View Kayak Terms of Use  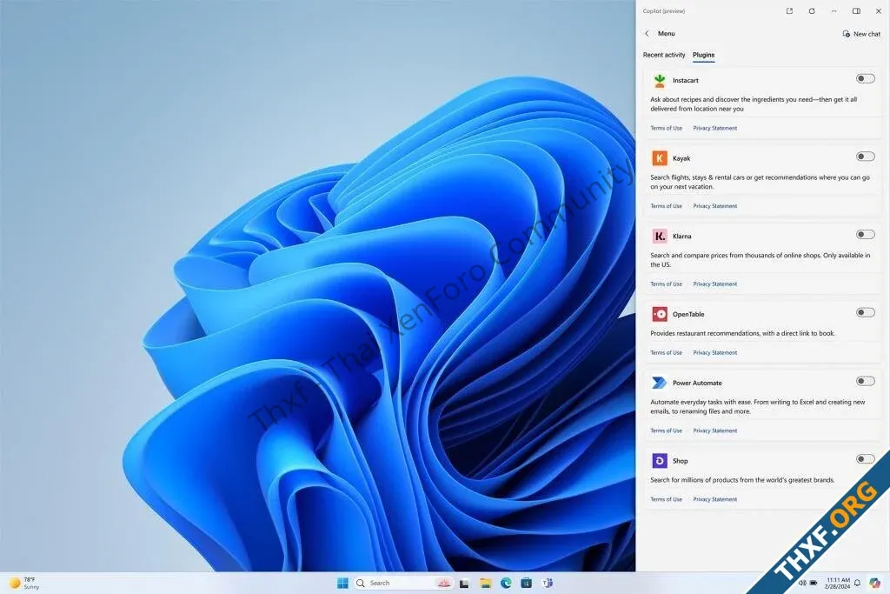coord(666,206)
